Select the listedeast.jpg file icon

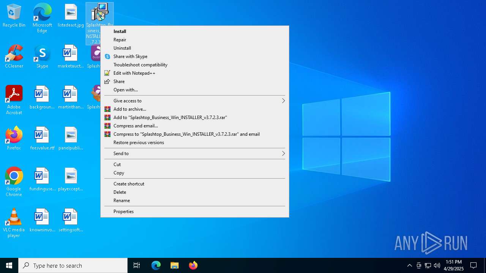(x=71, y=16)
